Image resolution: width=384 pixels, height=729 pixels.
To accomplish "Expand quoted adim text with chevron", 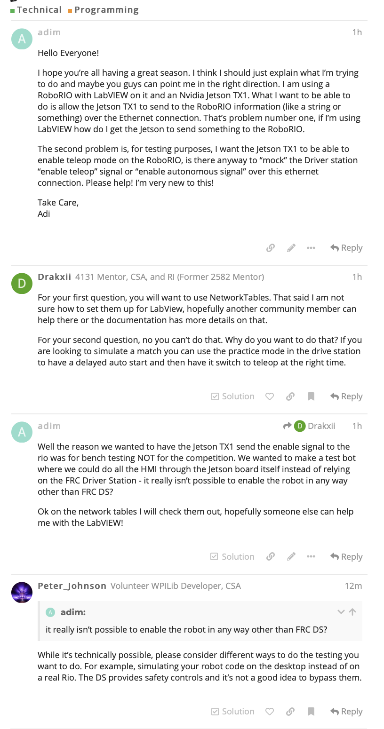I will point(341,612).
